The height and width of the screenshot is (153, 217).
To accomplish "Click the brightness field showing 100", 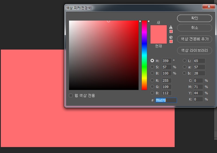I will pyautogui.click(x=167, y=73).
